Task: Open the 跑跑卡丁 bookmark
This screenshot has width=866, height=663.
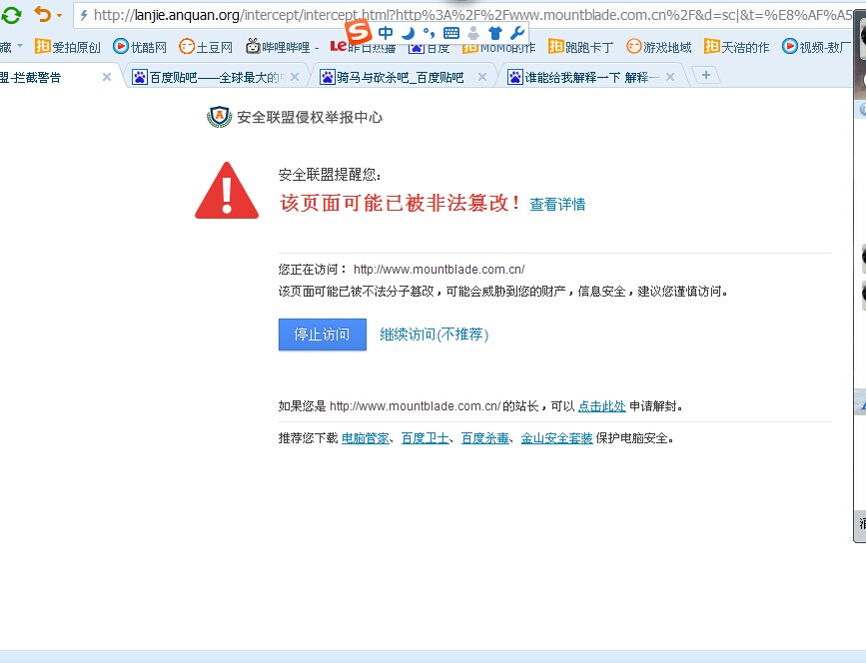Action: tap(580, 47)
